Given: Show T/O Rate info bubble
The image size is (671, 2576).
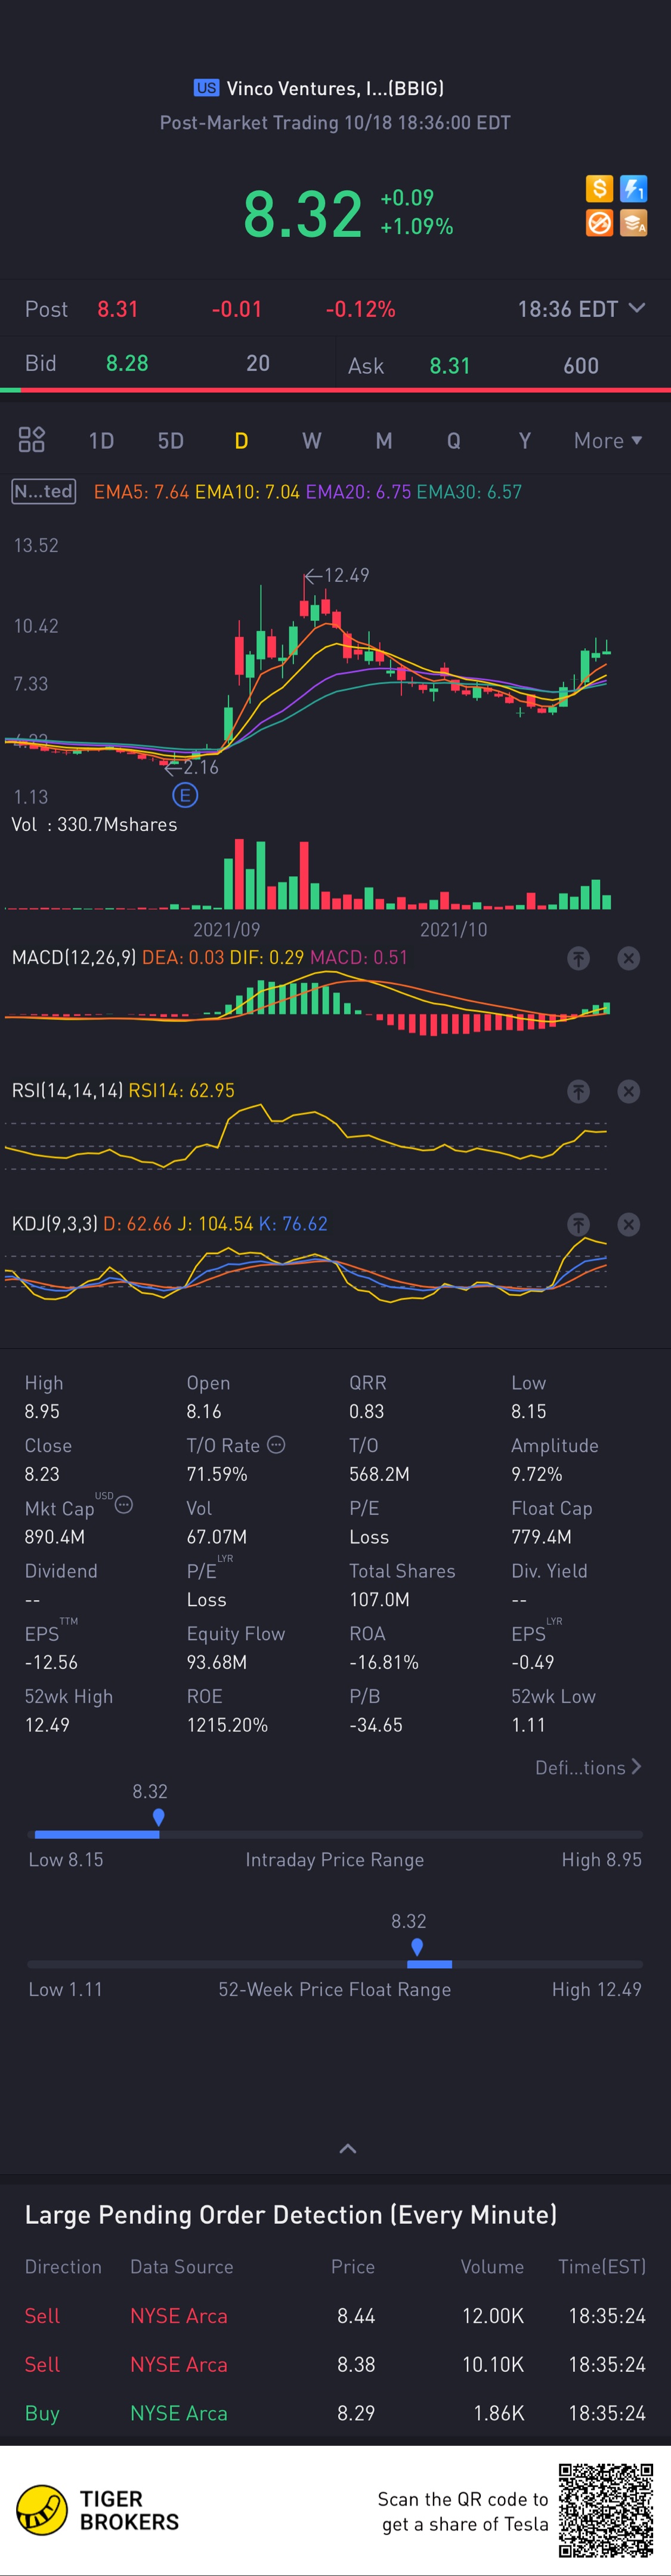Looking at the screenshot, I should pyautogui.click(x=277, y=1444).
